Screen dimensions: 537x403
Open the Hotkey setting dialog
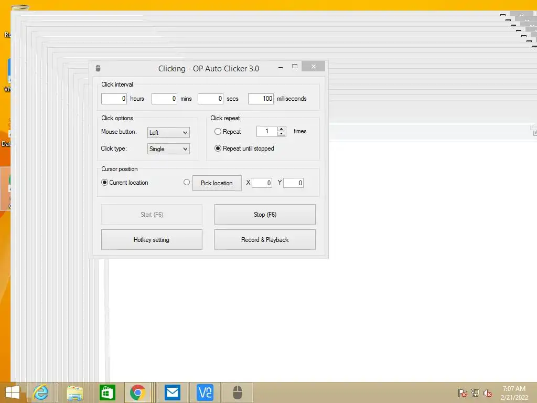pyautogui.click(x=152, y=239)
